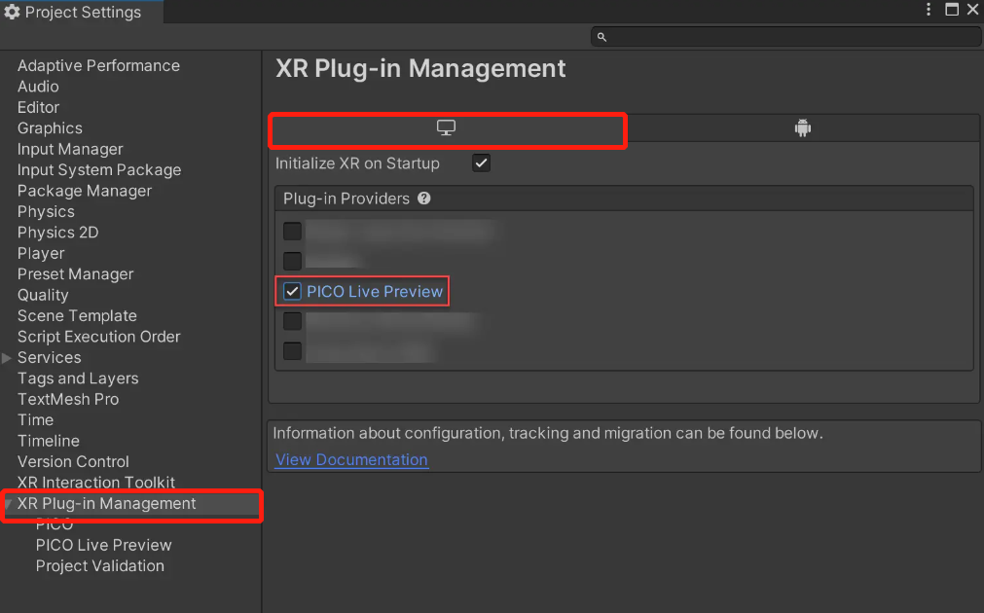Select XR Interaction Toolkit
The width and height of the screenshot is (984, 613).
96,483
